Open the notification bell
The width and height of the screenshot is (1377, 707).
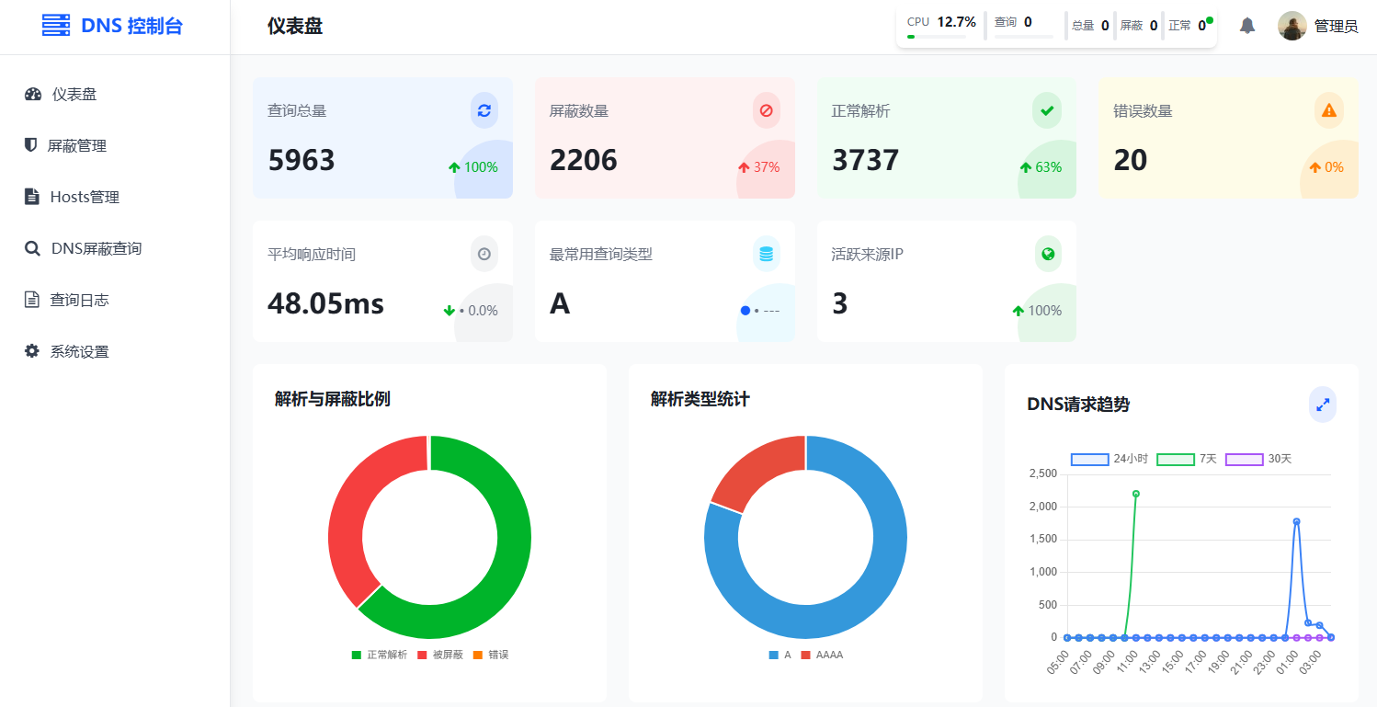click(1247, 26)
